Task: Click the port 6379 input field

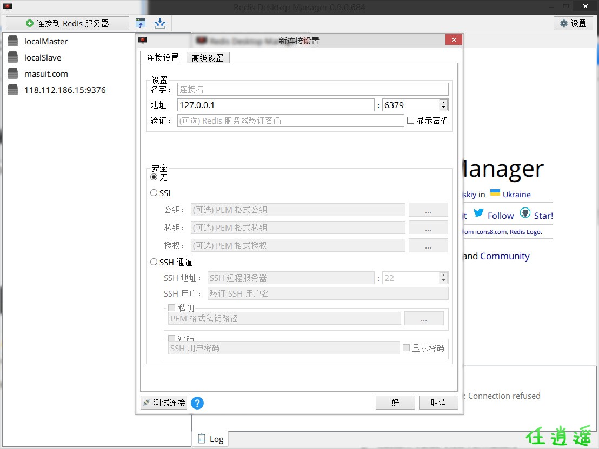Action: tap(411, 105)
